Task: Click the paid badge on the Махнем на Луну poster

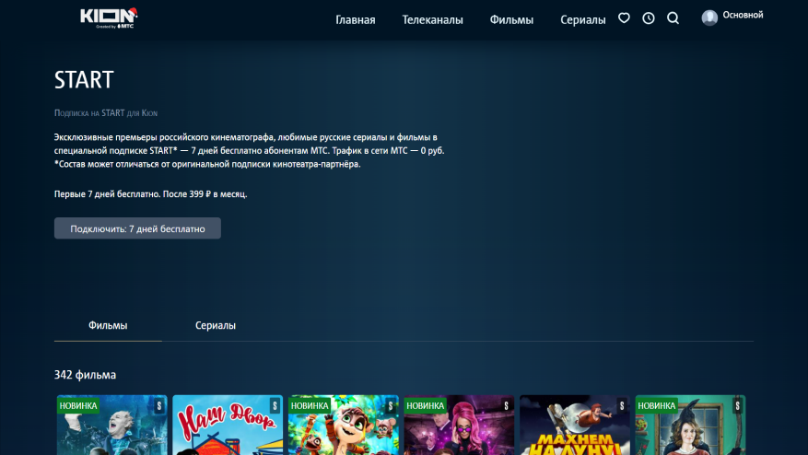Action: pyautogui.click(x=622, y=405)
